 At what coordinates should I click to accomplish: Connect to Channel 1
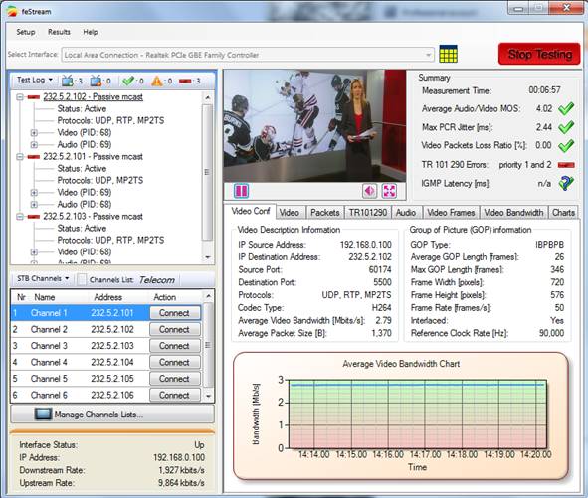click(x=175, y=313)
